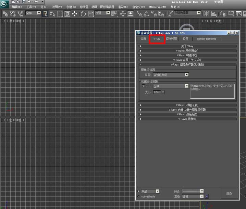
Task: Switch to the 公用 tab
Action: tap(143, 39)
